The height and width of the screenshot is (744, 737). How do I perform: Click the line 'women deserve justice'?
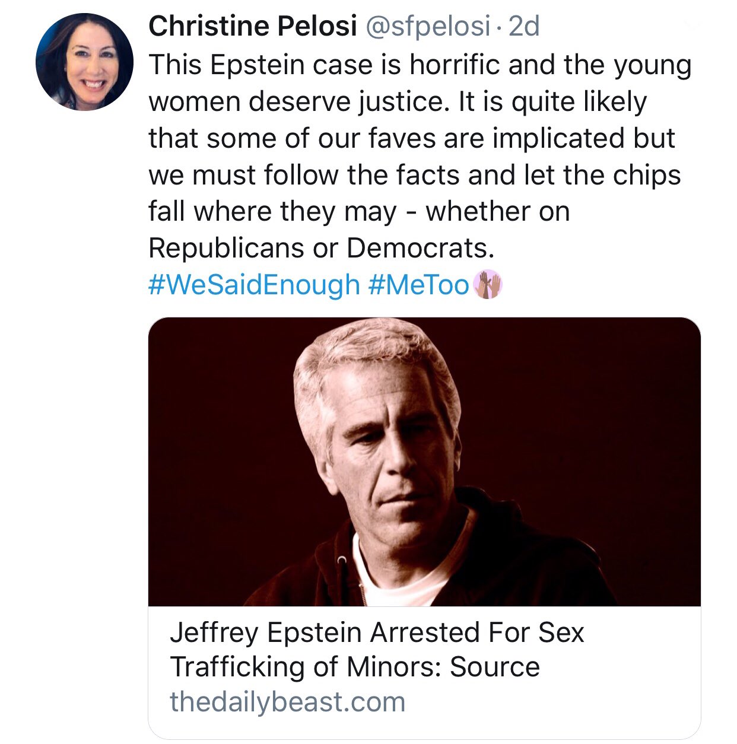coord(397,101)
